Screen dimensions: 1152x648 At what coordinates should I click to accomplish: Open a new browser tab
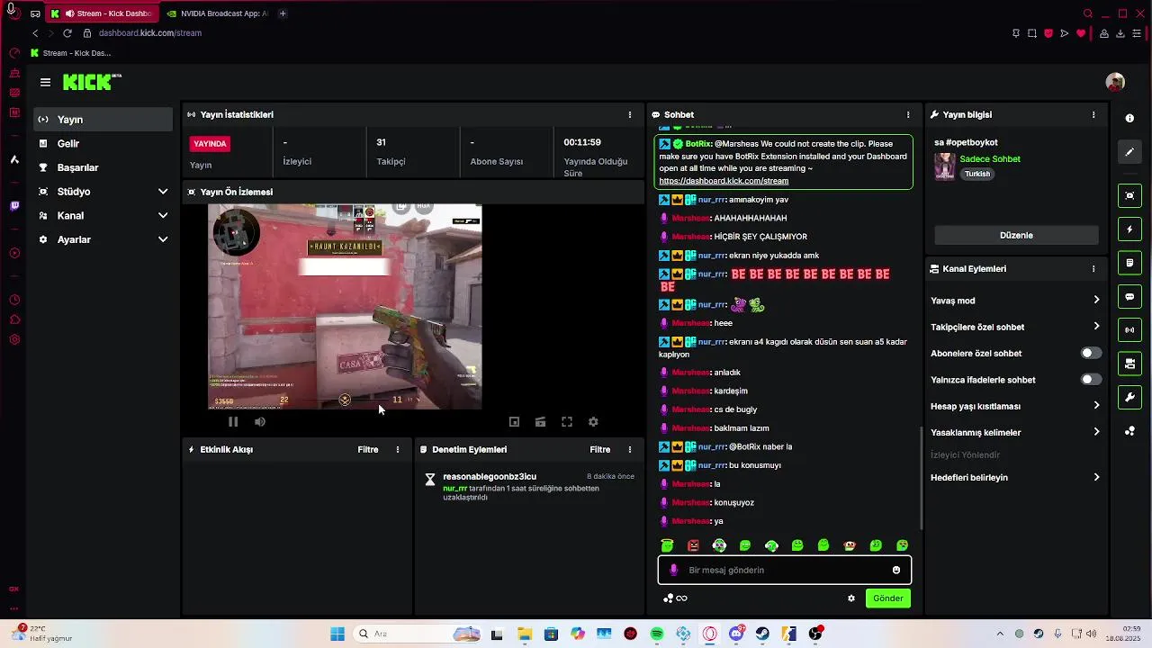tap(283, 13)
